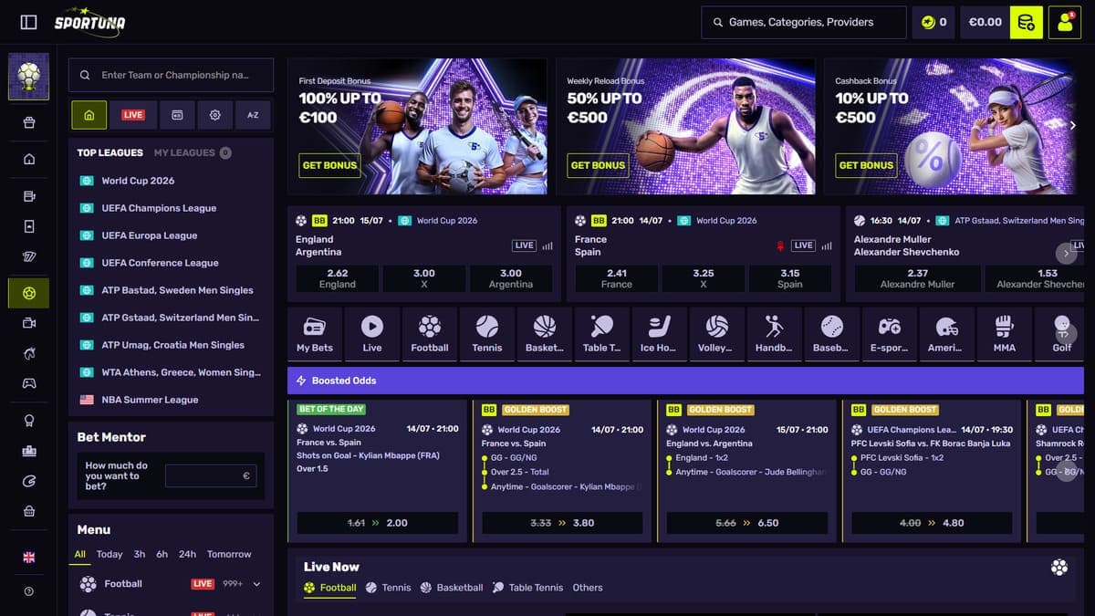
Task: Open the sportsbook settings gear icon
Action: click(x=215, y=115)
